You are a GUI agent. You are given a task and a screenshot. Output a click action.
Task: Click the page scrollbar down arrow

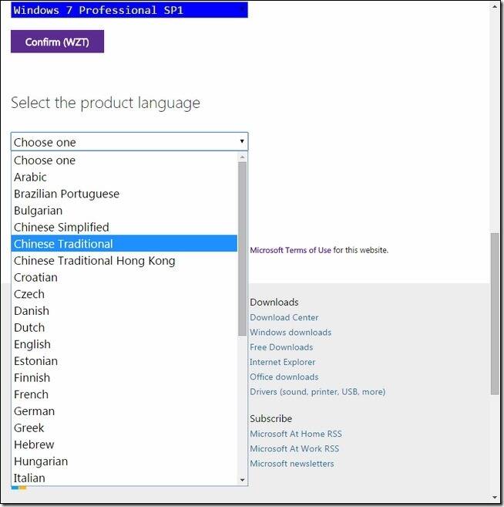[495, 498]
